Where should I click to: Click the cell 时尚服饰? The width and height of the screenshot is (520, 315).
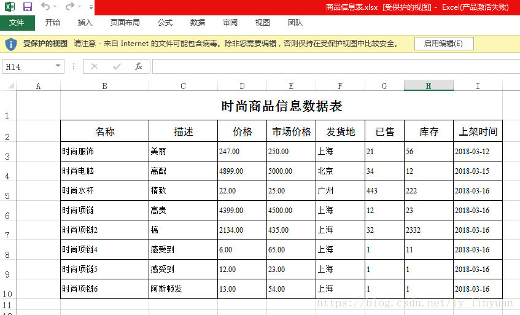tap(105, 152)
